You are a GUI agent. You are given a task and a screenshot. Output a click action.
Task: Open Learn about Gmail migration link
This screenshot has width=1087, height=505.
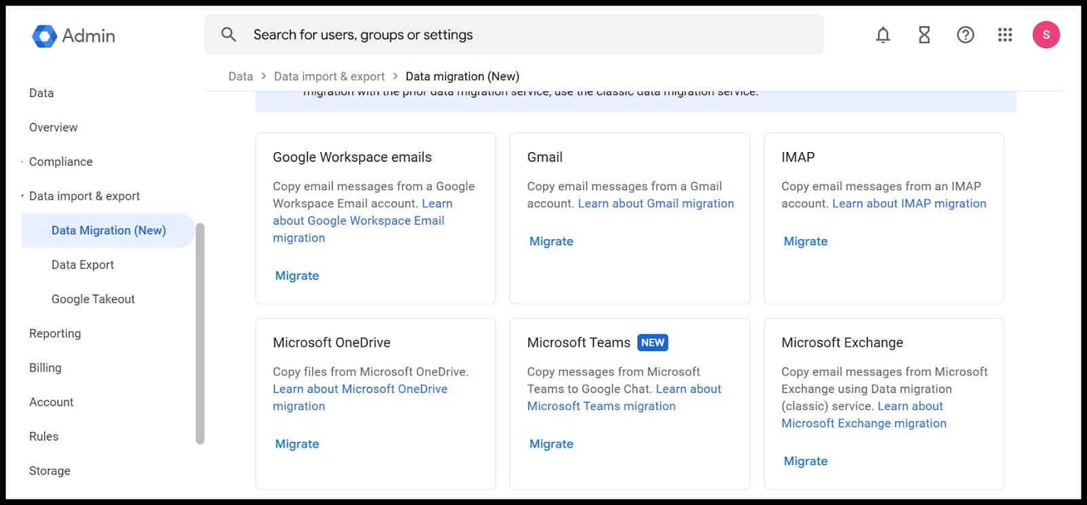pyautogui.click(x=656, y=204)
